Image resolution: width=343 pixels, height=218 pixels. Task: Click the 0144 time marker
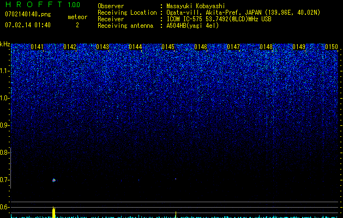[x=135, y=47]
